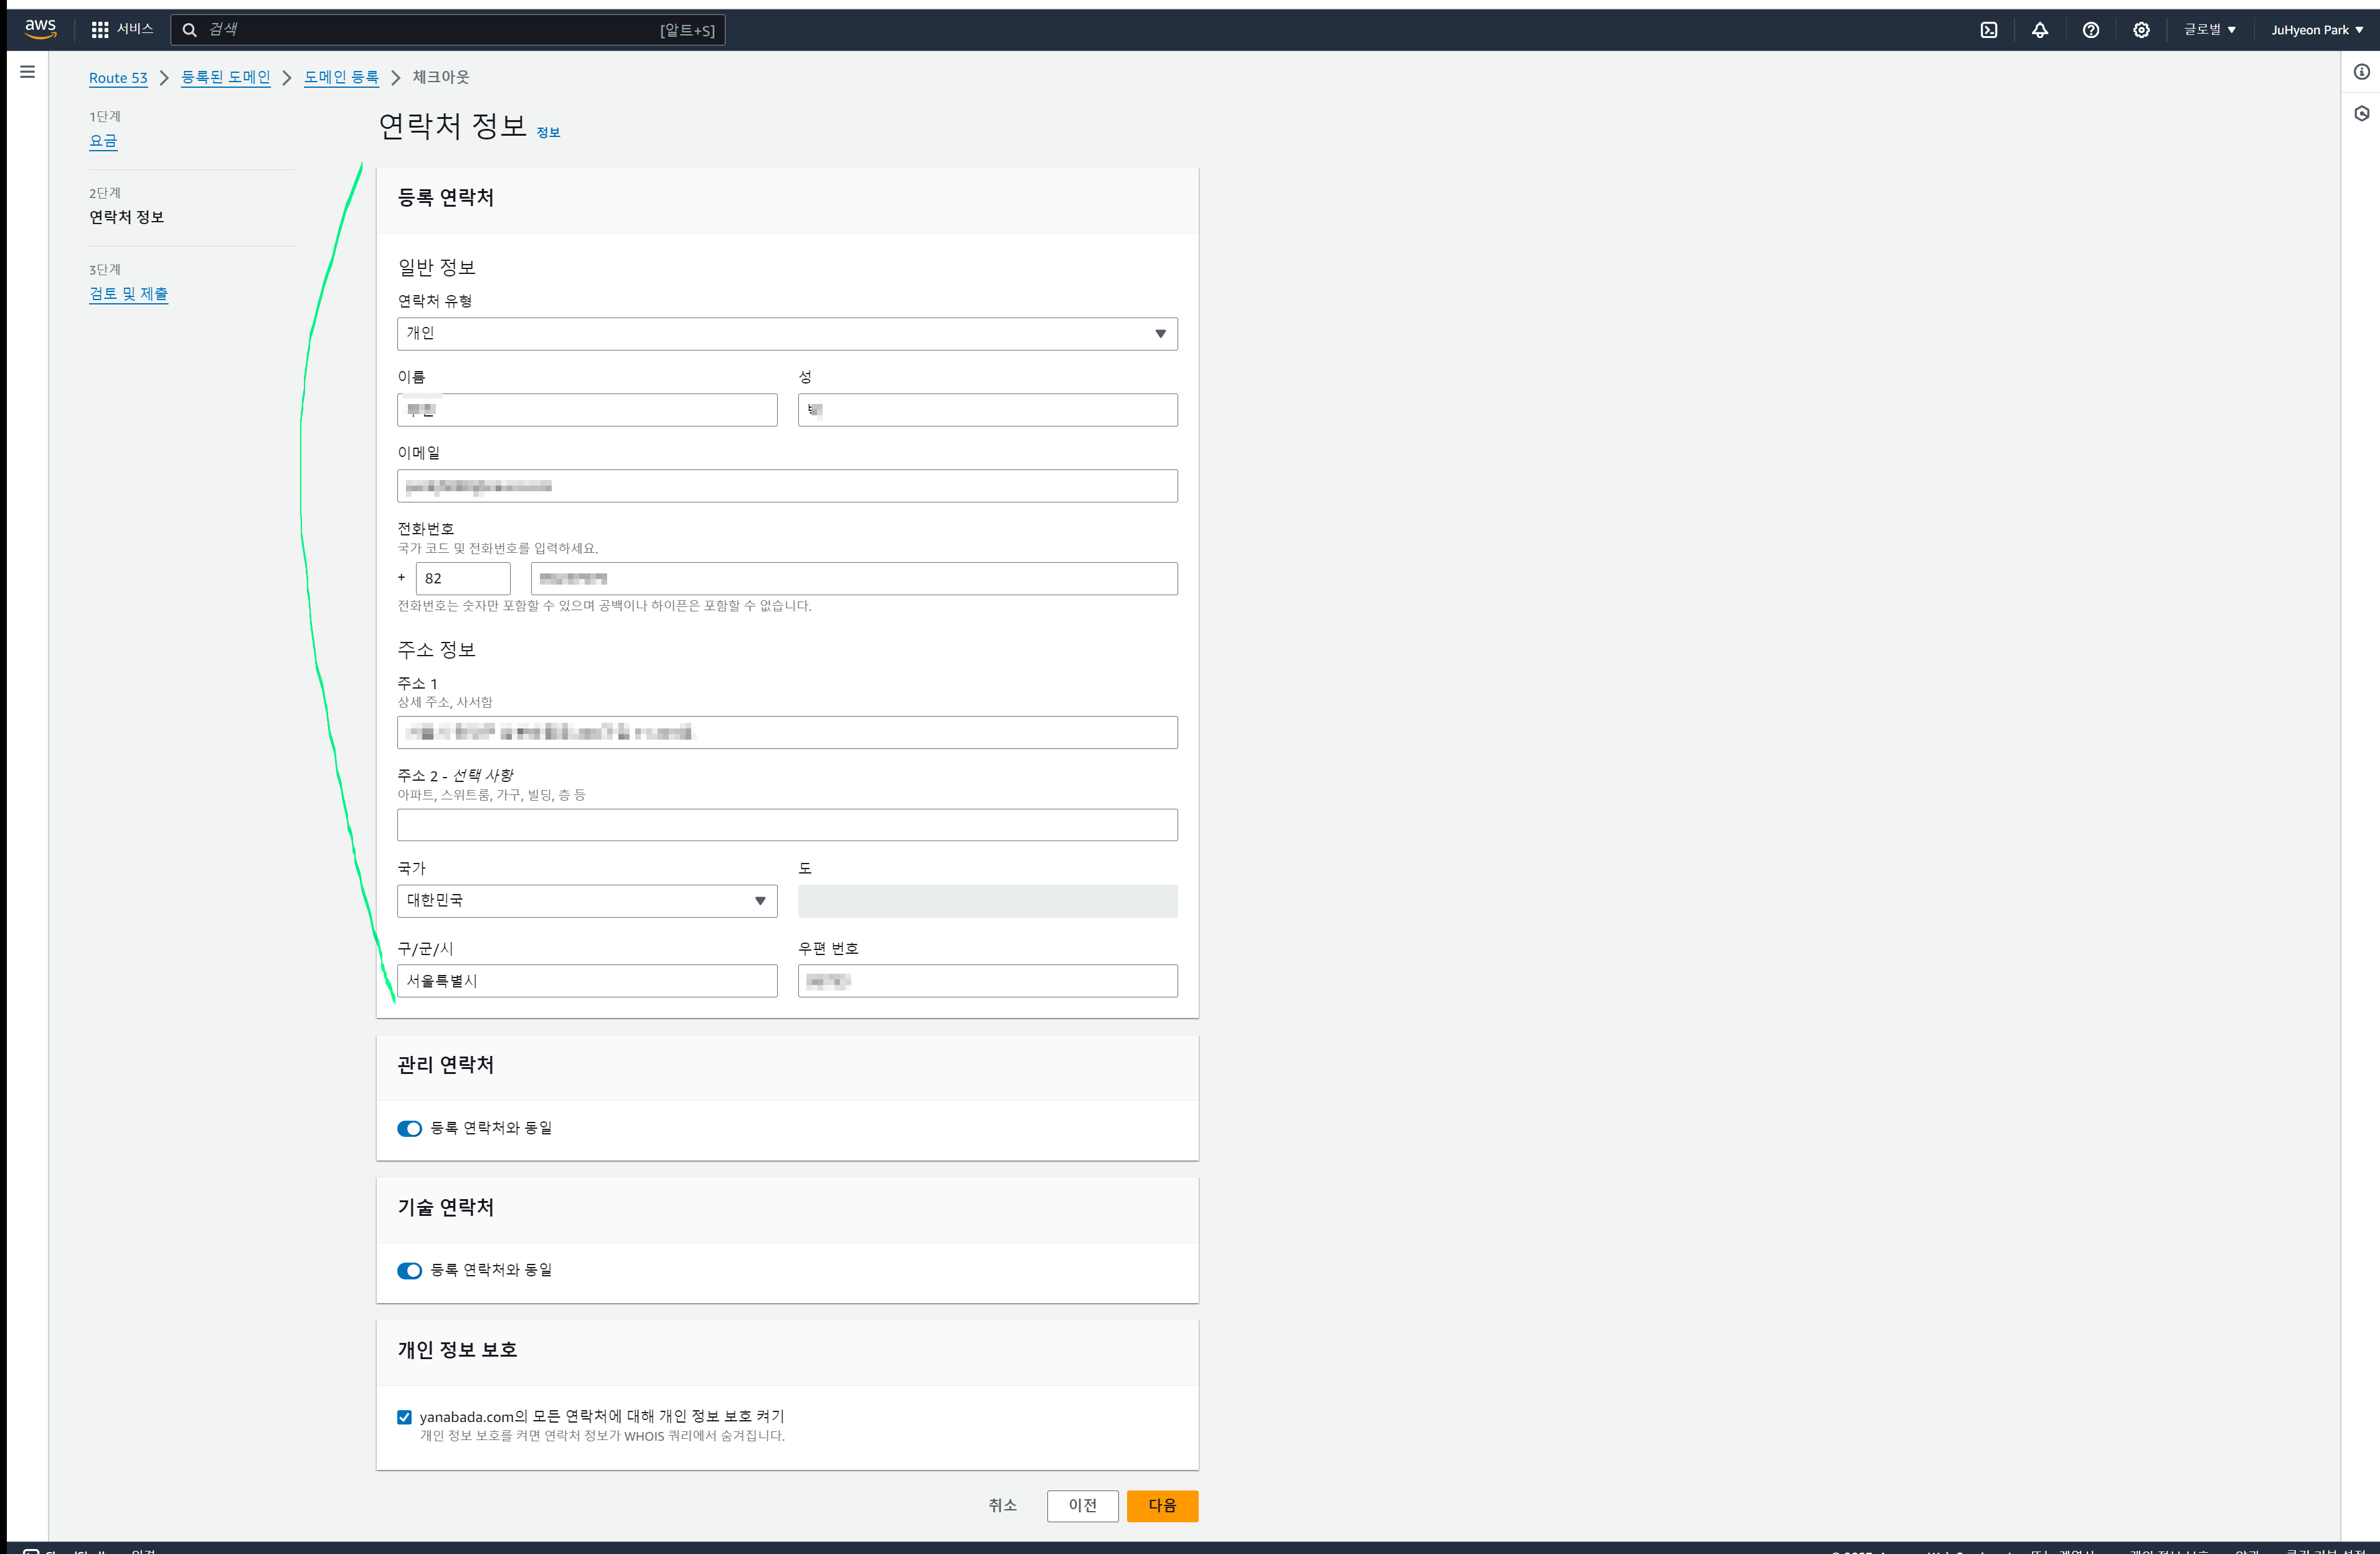Screen dimensions: 2380x1554
Task: Open the info panel icon at right edge
Action: (x=2362, y=72)
